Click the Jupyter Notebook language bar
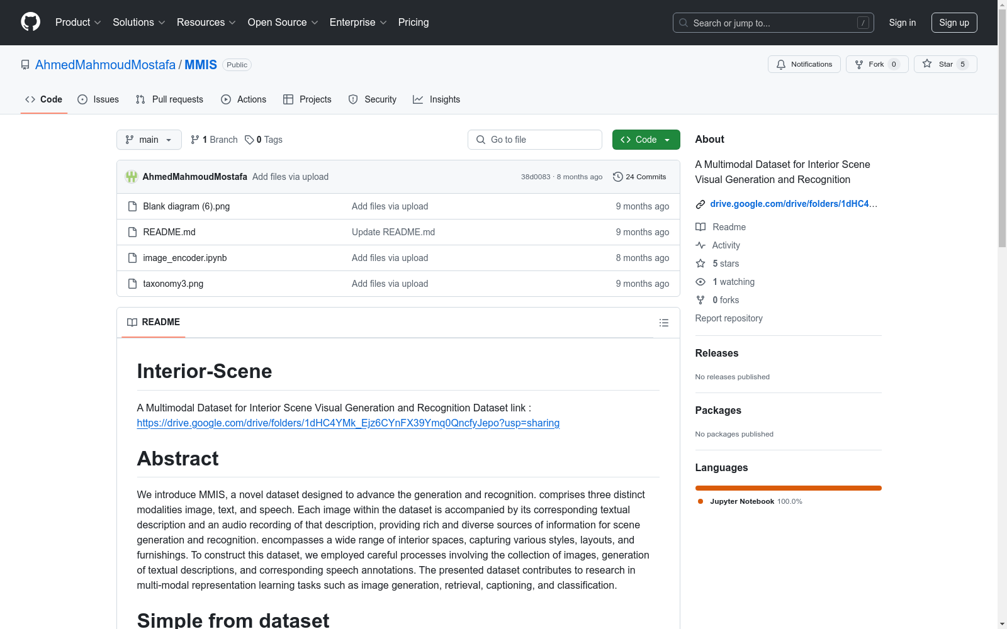 789,488
